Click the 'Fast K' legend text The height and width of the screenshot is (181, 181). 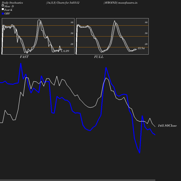[8, 10]
